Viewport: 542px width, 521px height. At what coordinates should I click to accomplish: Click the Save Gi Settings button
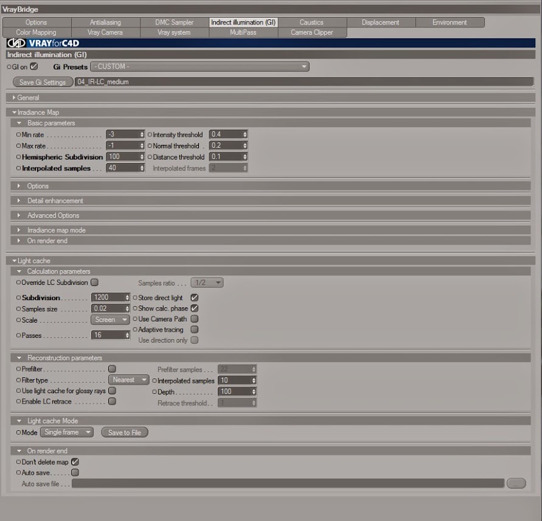[43, 82]
